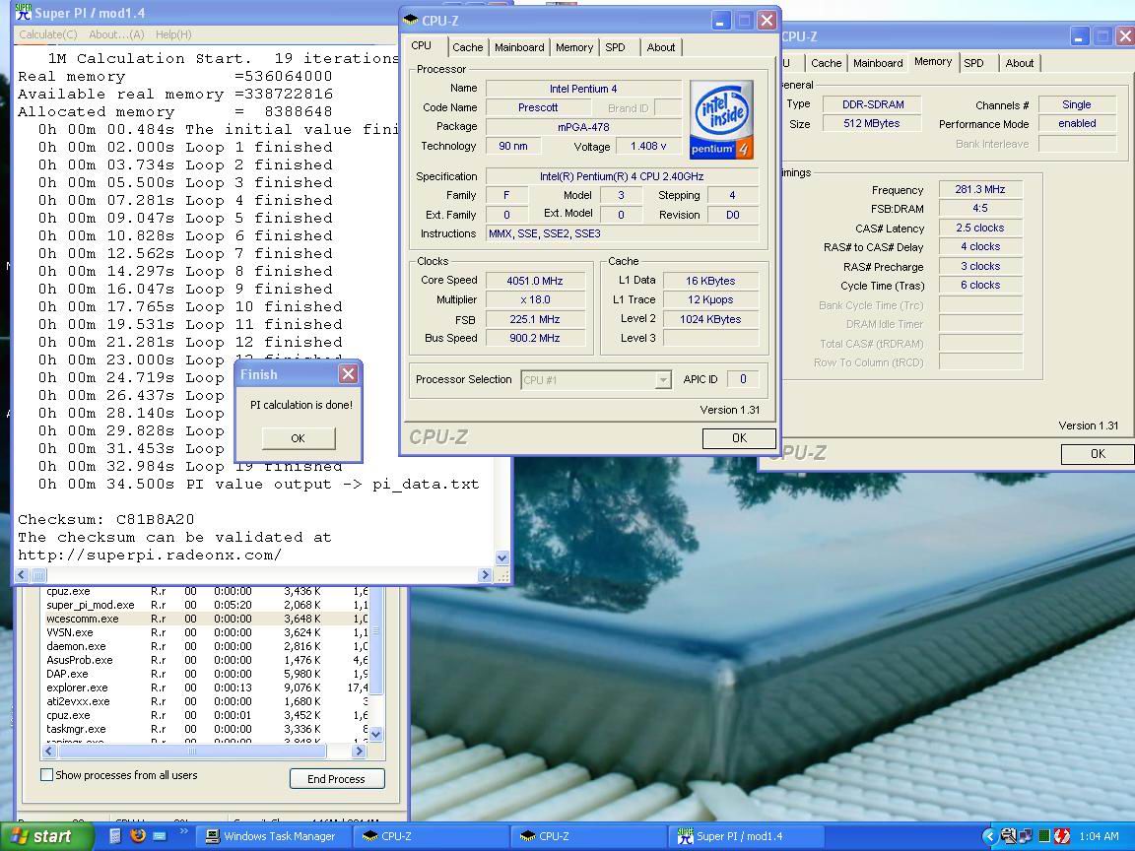Open the Processor Selection dropdown
Viewport: 1135px width, 851px height.
tap(663, 380)
